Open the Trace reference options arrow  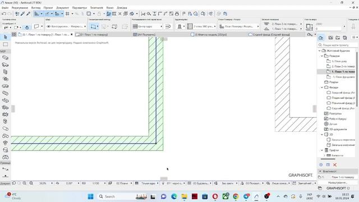coord(94,13)
